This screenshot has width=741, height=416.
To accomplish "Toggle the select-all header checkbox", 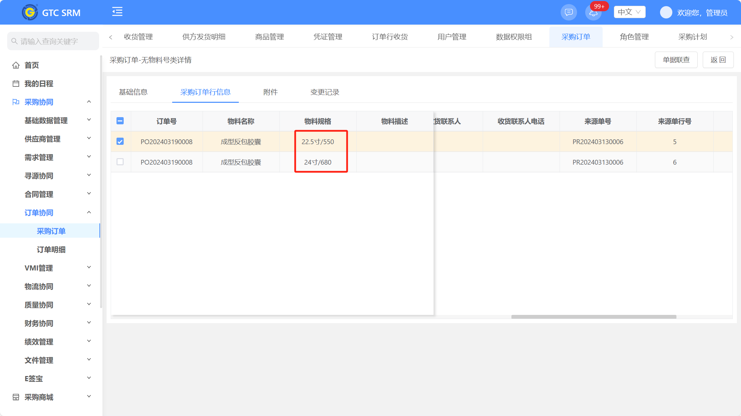I will pos(120,121).
